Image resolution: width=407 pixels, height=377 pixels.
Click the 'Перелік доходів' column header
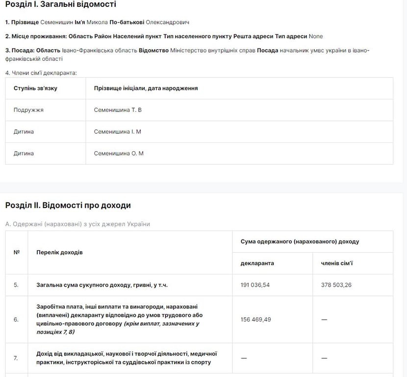click(x=59, y=252)
